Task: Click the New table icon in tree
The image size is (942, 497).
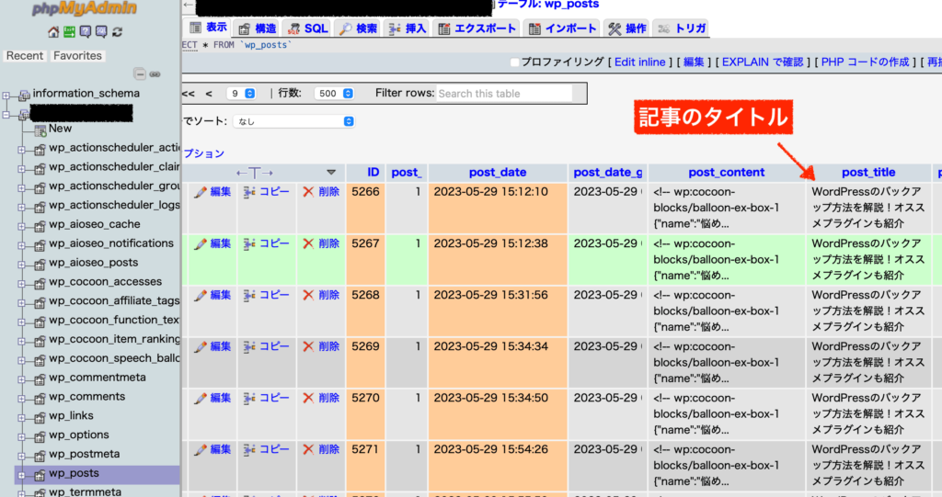Action: (x=40, y=130)
